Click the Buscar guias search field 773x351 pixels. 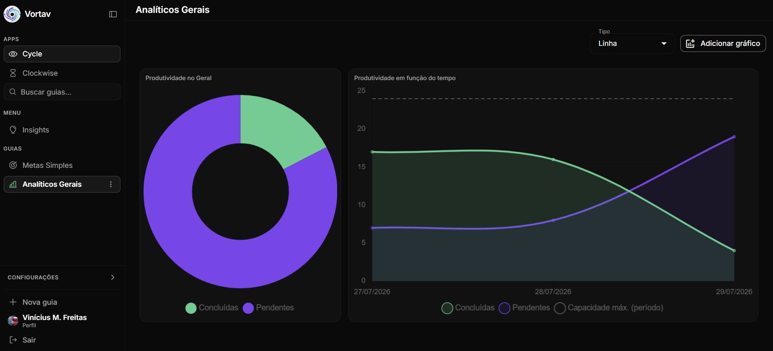point(62,92)
